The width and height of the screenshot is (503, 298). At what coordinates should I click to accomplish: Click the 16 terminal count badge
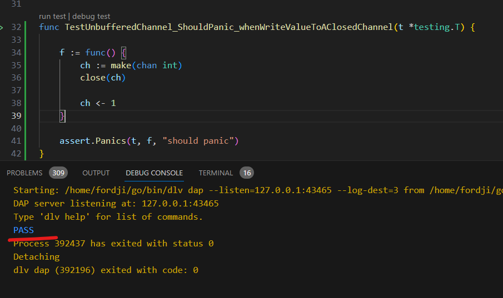pos(247,173)
